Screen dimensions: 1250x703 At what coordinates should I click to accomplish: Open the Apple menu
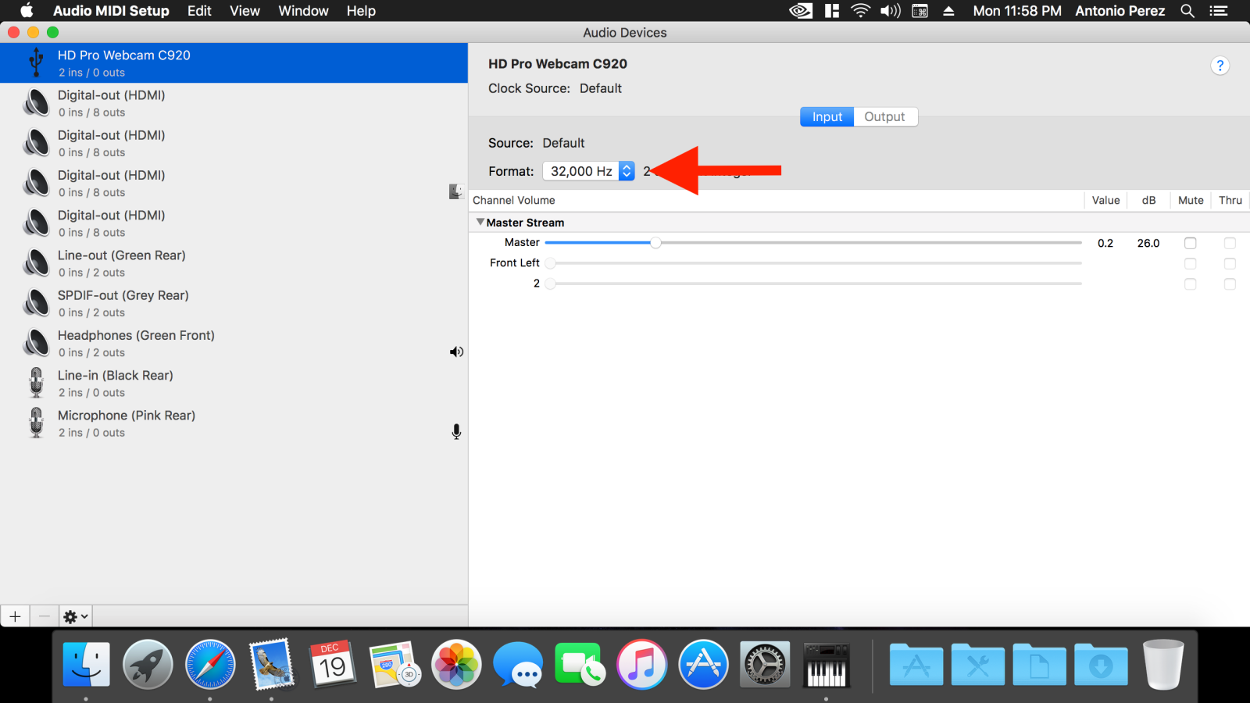[27, 11]
